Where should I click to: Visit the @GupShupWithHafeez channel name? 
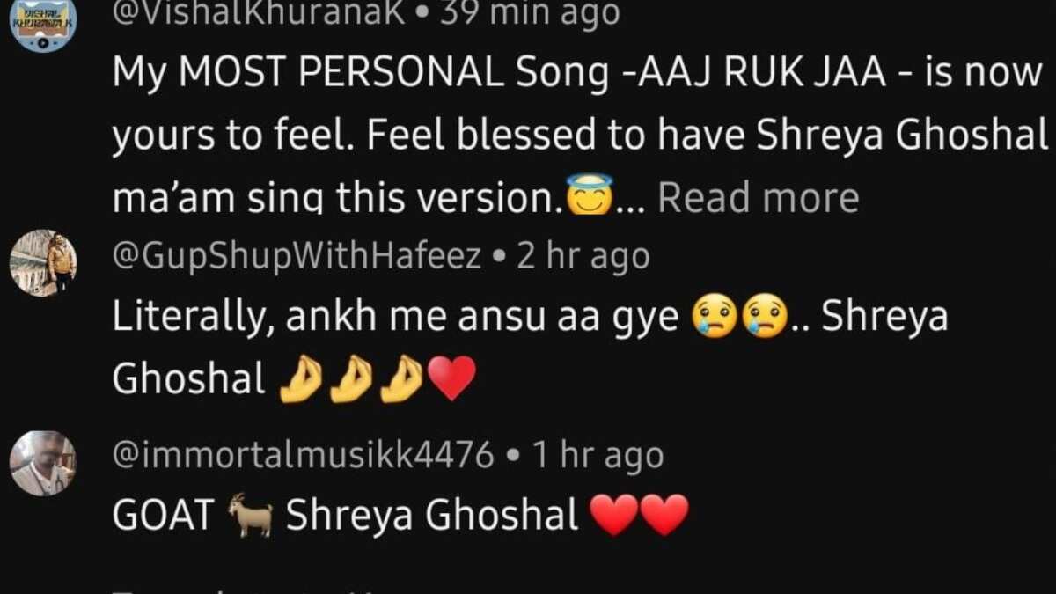(297, 257)
